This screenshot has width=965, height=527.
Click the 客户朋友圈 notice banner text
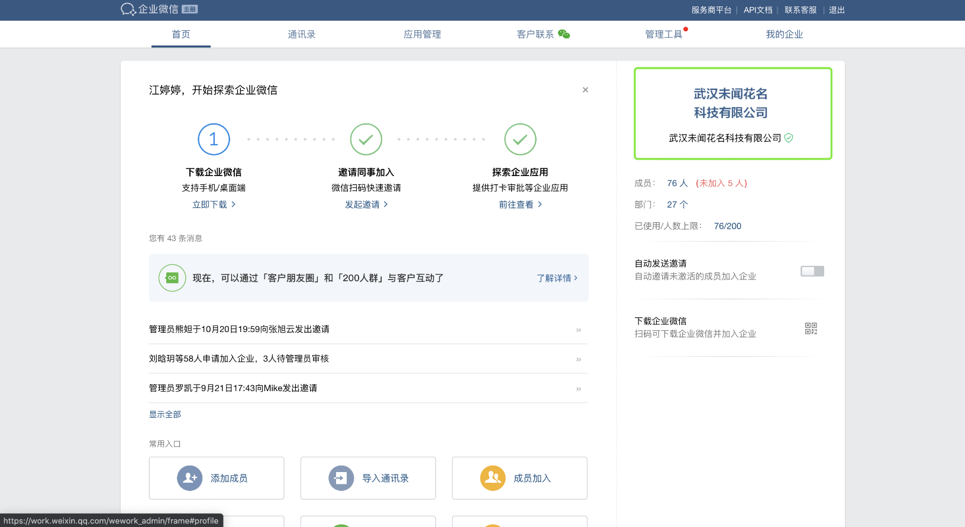click(x=318, y=278)
